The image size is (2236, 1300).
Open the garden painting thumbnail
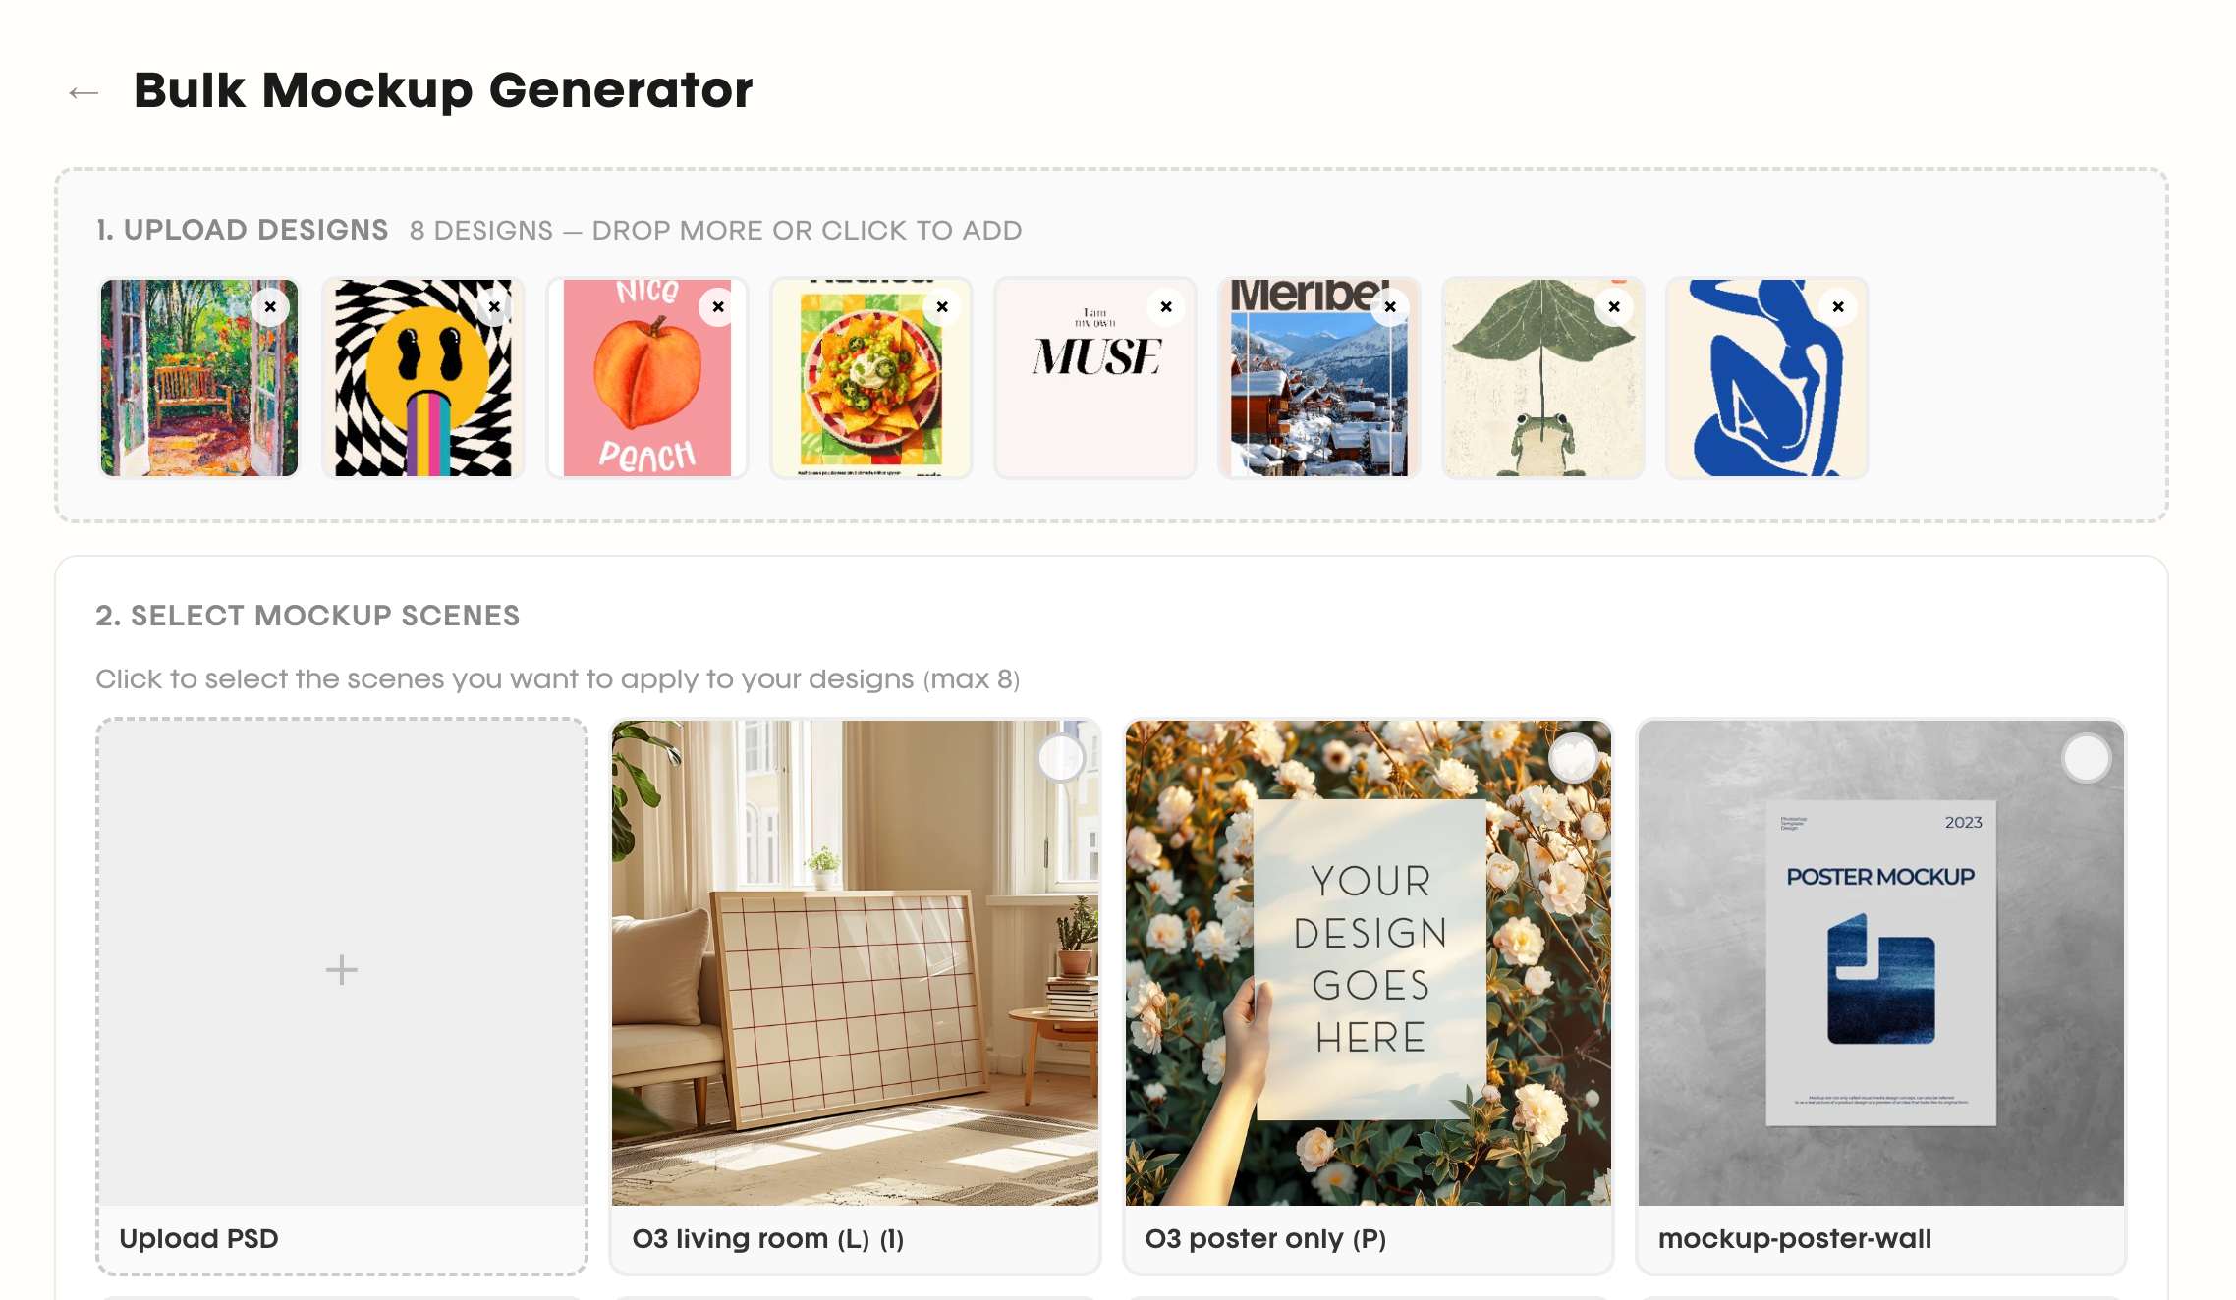click(199, 378)
